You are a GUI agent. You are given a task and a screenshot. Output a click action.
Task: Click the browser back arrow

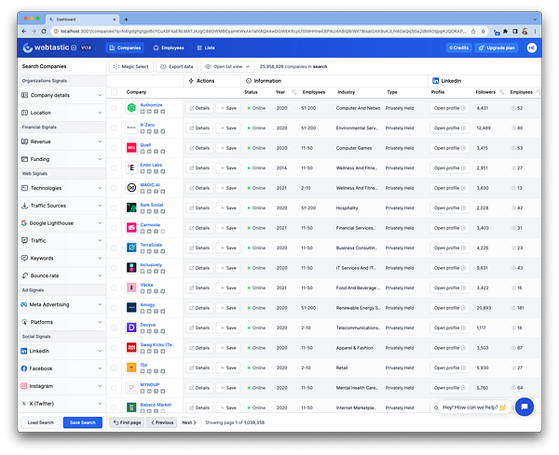point(24,32)
